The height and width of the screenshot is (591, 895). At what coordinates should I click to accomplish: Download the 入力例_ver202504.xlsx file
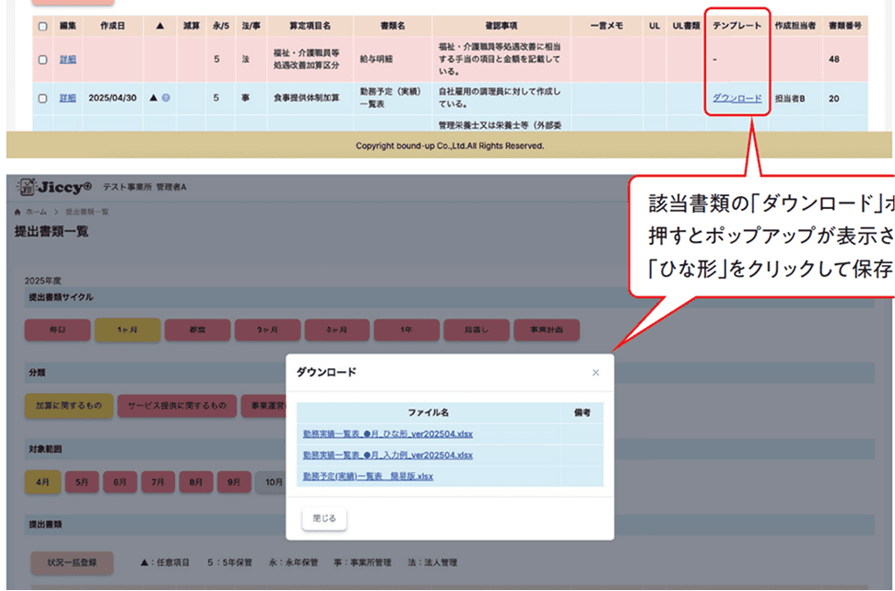(387, 455)
